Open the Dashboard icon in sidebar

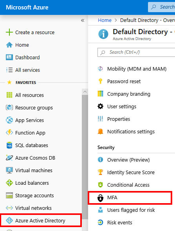9,57
